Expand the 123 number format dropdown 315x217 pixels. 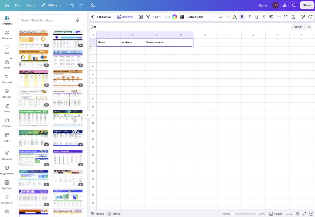click(157, 17)
